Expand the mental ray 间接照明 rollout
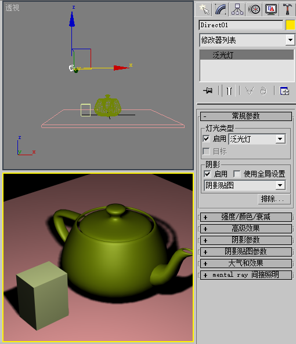Image resolution: width=296 pixels, height=344 pixels. [x=246, y=275]
